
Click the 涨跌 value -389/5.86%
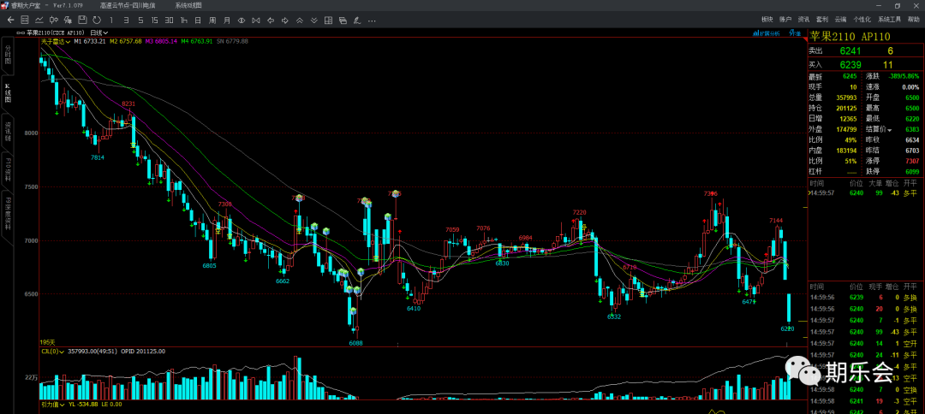902,77
